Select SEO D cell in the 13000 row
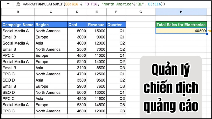This screenshot has width=212, height=119. coord(18,92)
